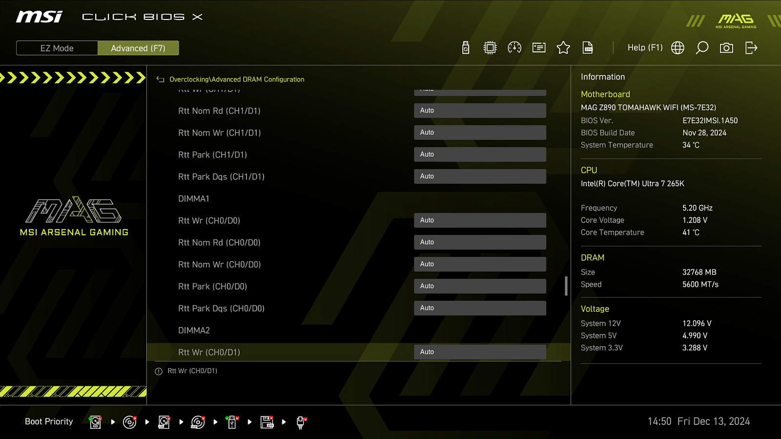Open the profile card icon in top toolbar

click(x=539, y=48)
